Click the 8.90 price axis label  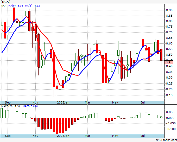(x=169, y=10)
